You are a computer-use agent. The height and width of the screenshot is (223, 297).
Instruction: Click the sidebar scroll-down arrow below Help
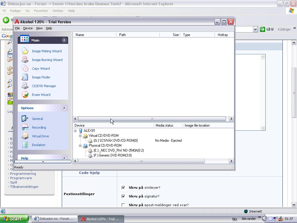43,162
